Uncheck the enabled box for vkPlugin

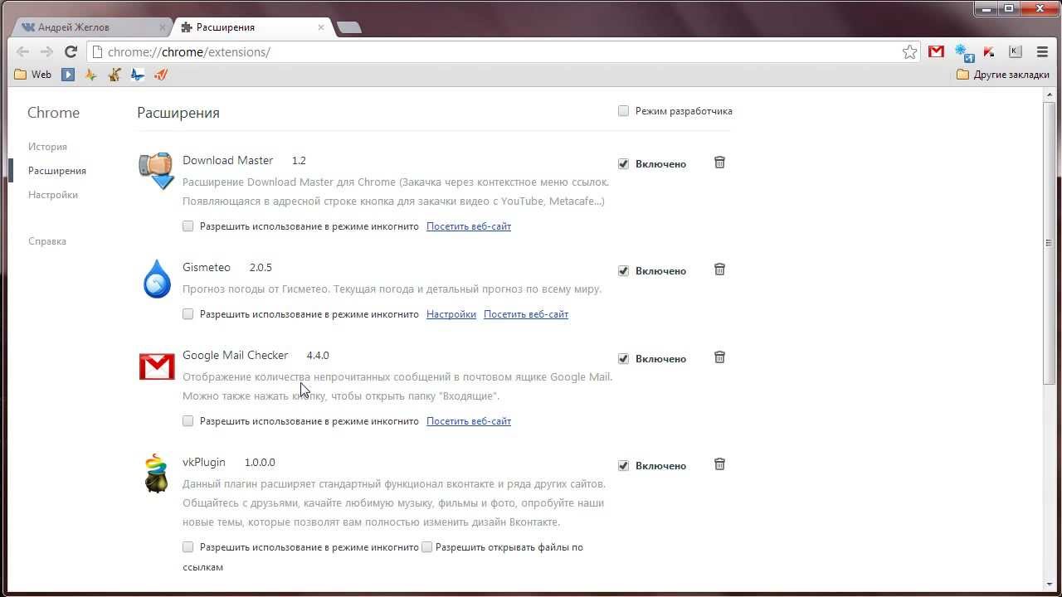[x=623, y=466]
